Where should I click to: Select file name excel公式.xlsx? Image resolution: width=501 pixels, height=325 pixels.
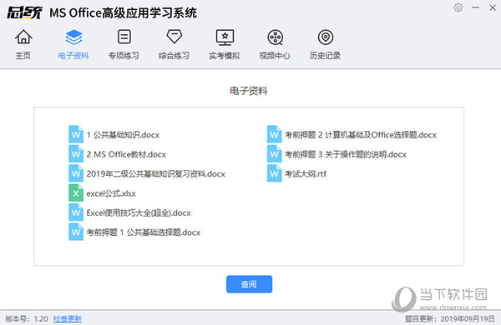111,193
